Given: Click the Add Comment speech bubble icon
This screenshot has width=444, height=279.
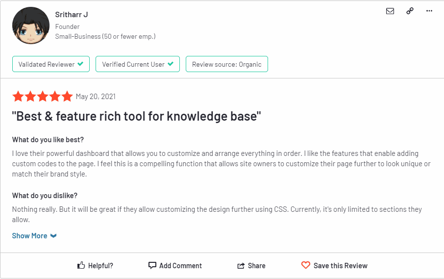Looking at the screenshot, I should (x=152, y=265).
